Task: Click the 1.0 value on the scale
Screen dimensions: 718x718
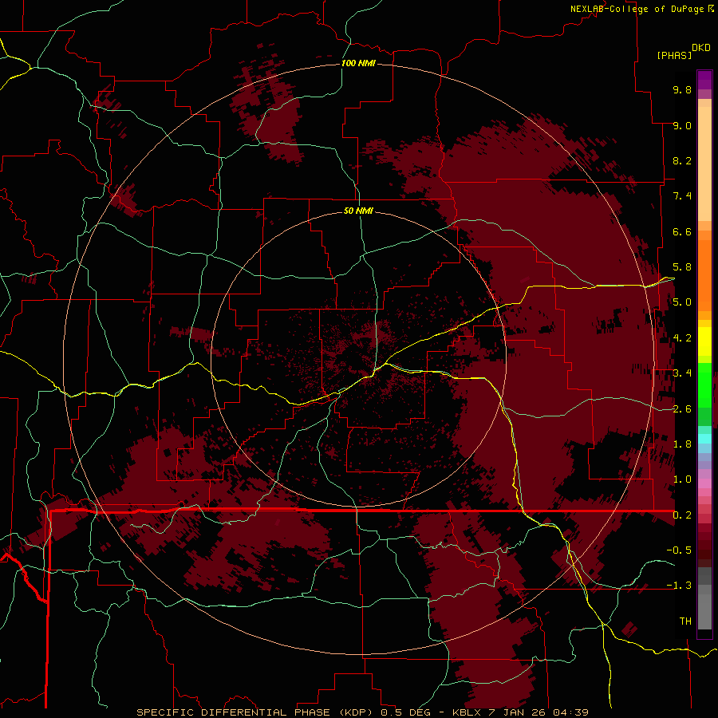Action: click(x=682, y=479)
